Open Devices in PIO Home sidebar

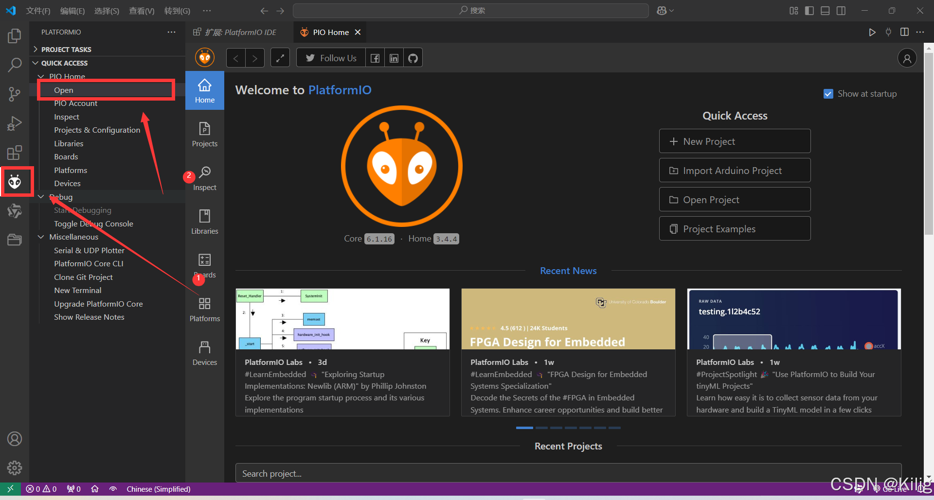pyautogui.click(x=205, y=353)
